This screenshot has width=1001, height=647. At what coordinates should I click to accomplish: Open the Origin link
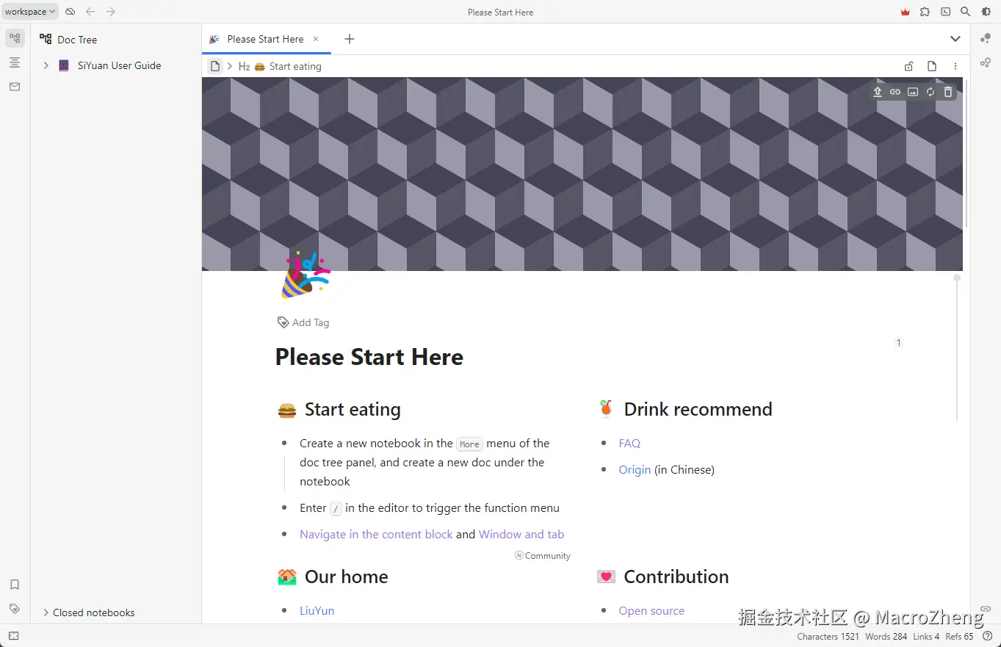click(x=635, y=469)
